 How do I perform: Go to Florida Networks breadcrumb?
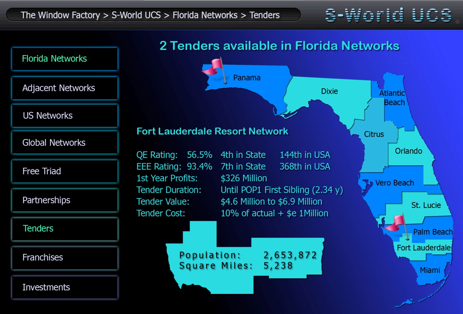(x=205, y=15)
